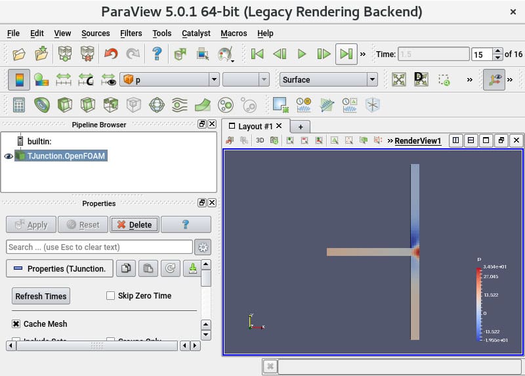Increment the time step spinner
This screenshot has width=525, height=376.
498,51
